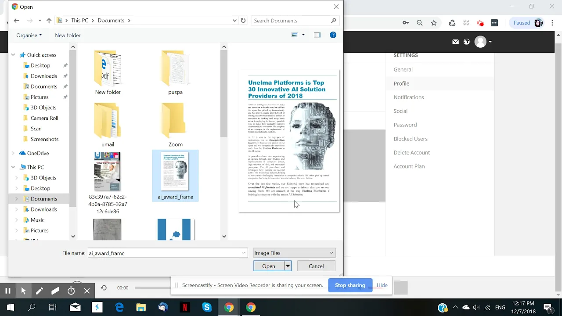Open recent locations dropdown arrow
562x316 pixels.
[x=40, y=21]
